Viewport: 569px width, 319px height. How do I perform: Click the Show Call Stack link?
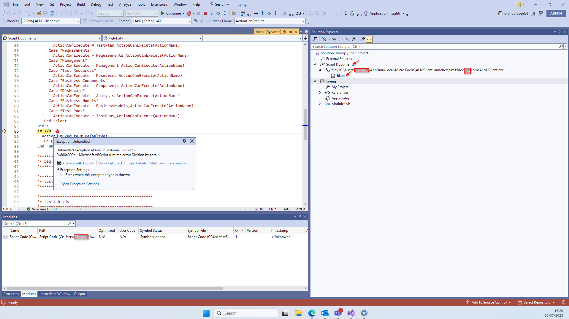[110, 163]
